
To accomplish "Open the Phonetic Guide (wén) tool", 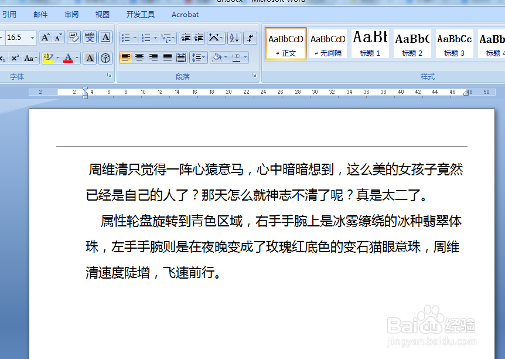I will click(x=90, y=38).
